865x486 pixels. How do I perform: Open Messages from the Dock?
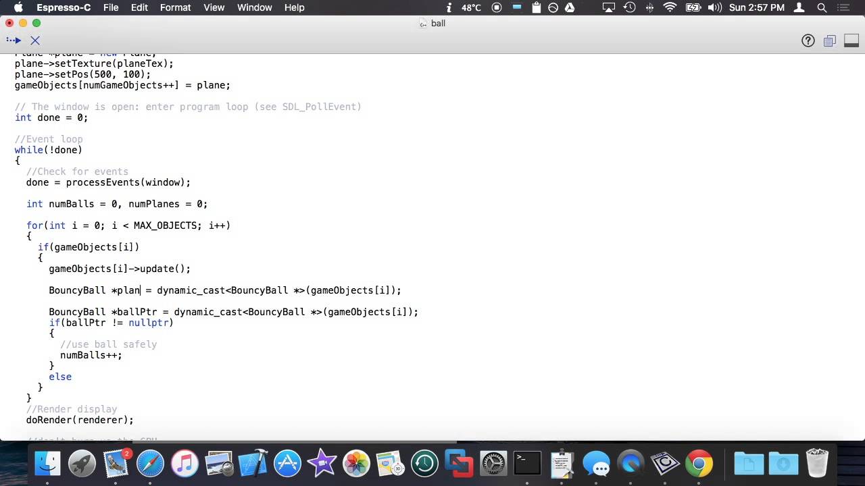click(596, 464)
